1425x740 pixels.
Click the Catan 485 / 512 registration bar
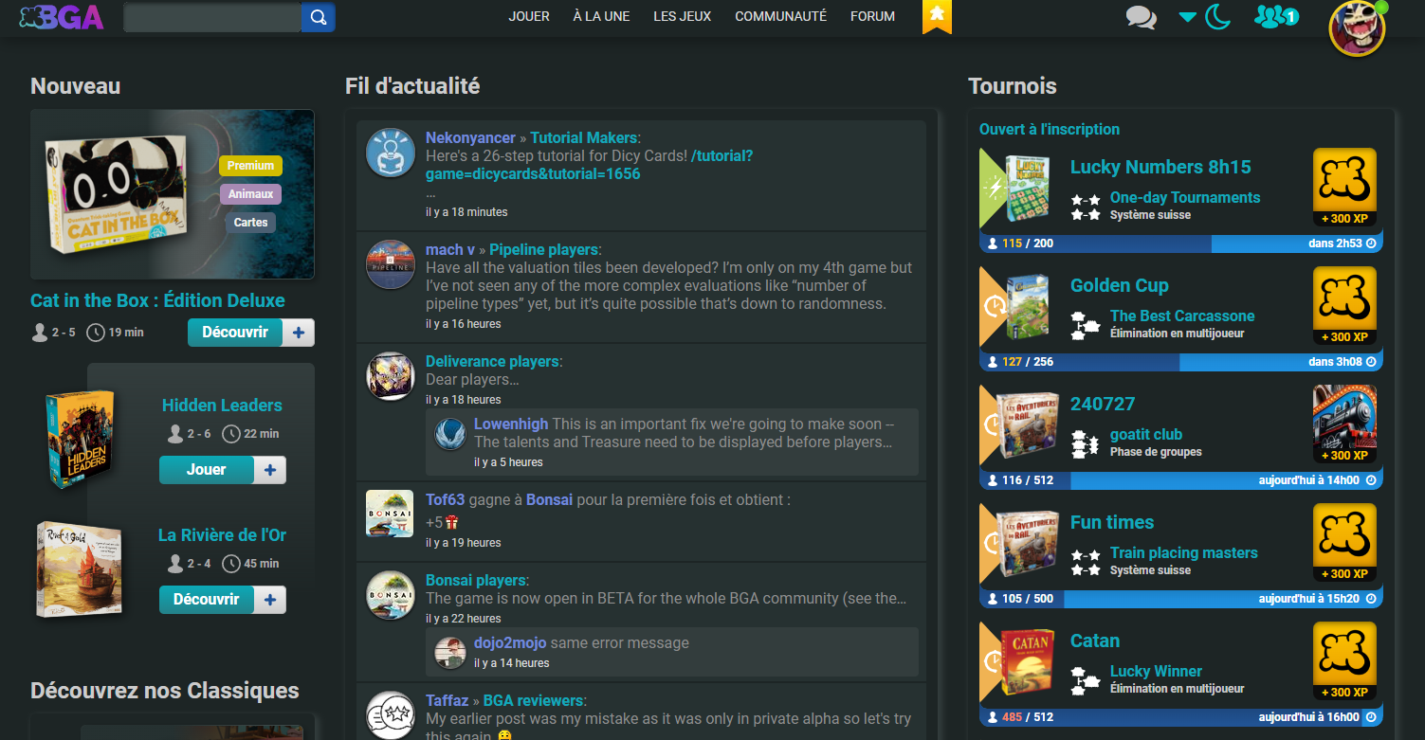1180,717
